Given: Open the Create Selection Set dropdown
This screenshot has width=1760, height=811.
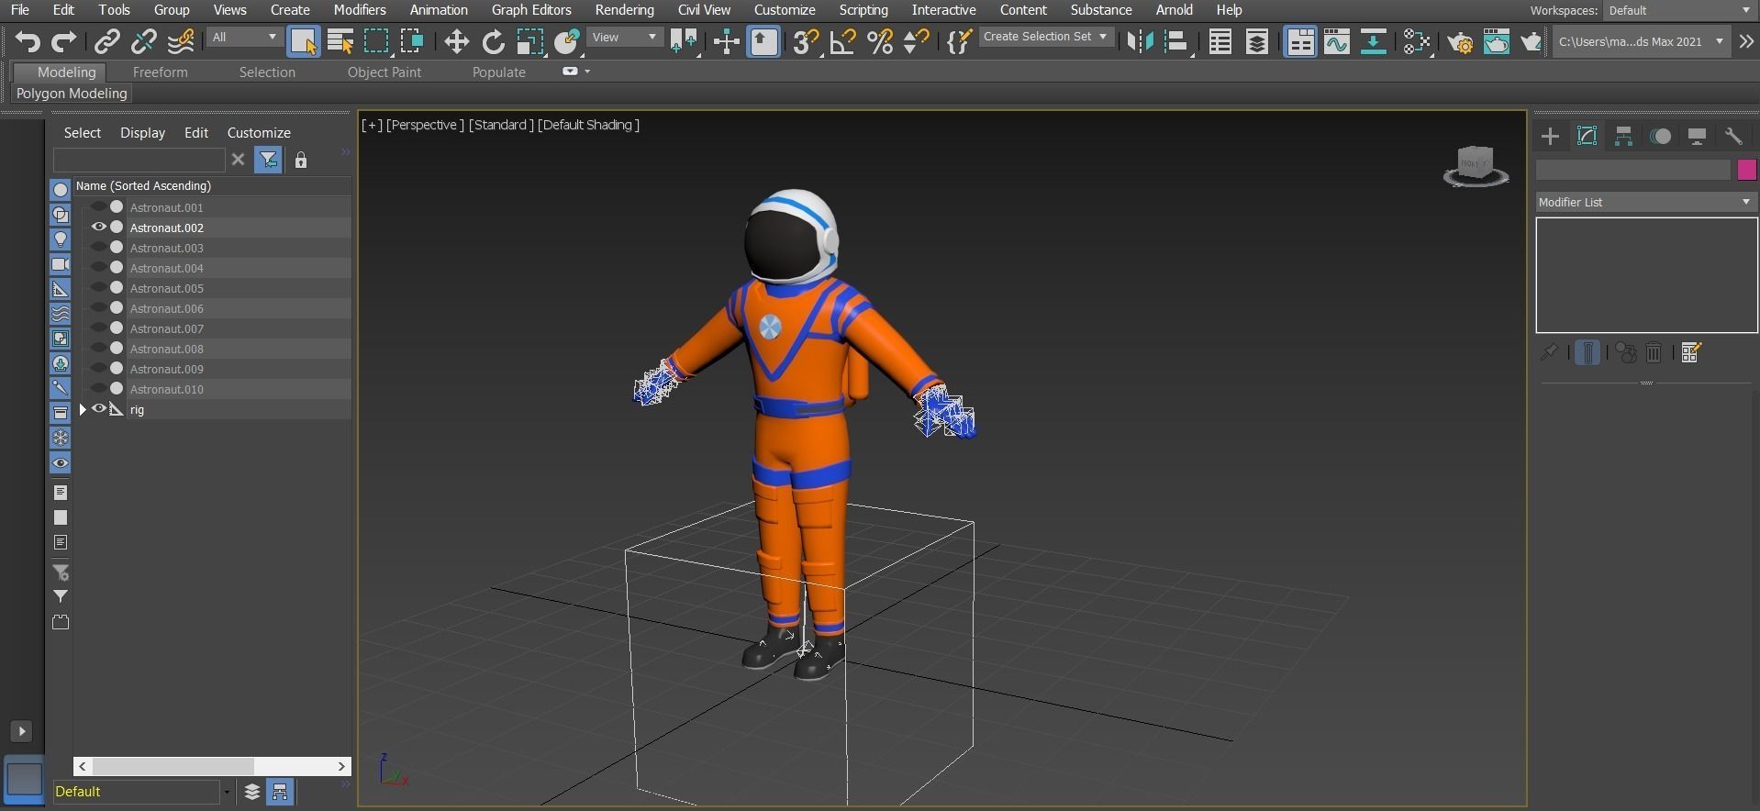Looking at the screenshot, I should click(1046, 37).
